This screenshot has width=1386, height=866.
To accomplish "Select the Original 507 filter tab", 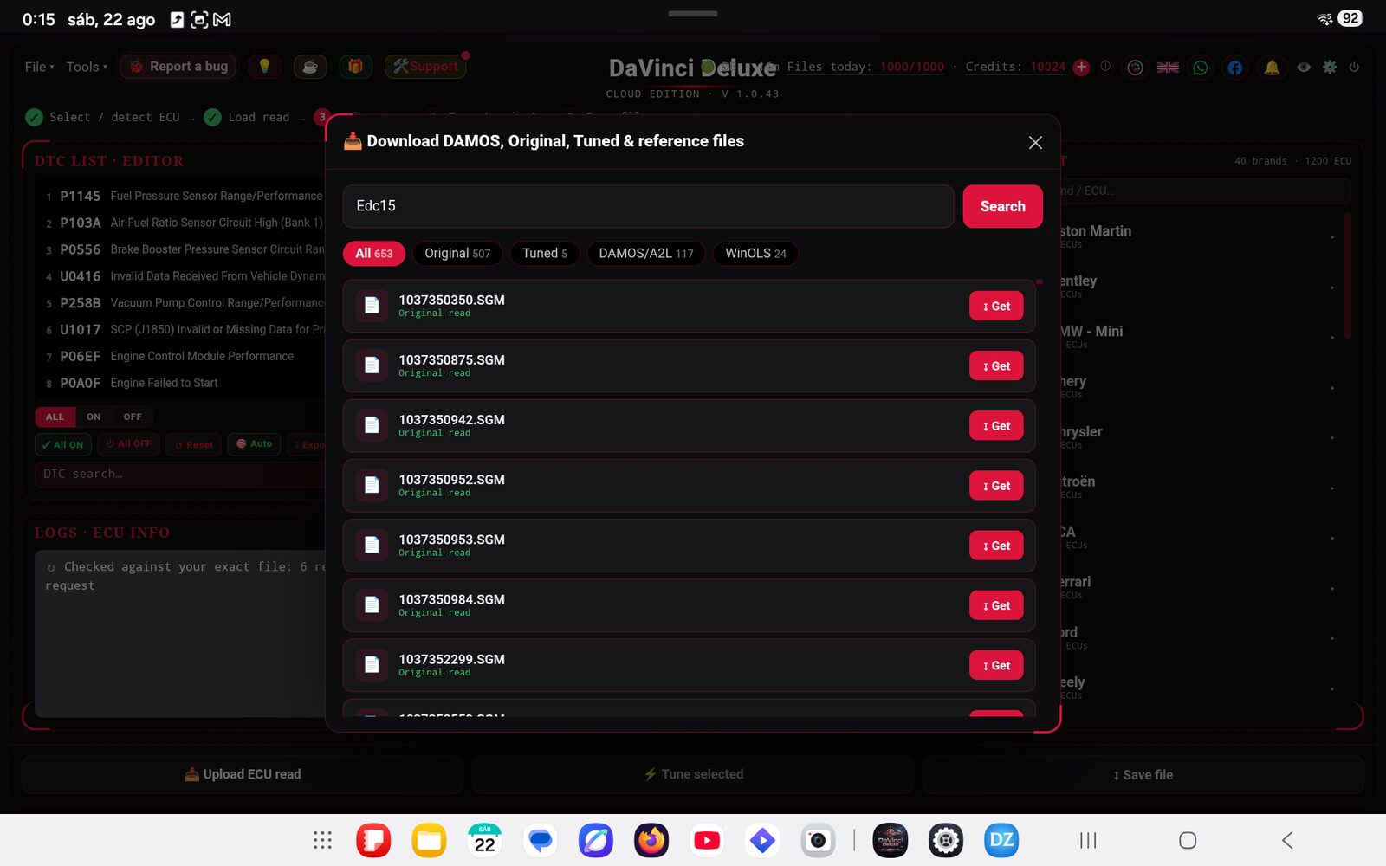I will pyautogui.click(x=457, y=253).
